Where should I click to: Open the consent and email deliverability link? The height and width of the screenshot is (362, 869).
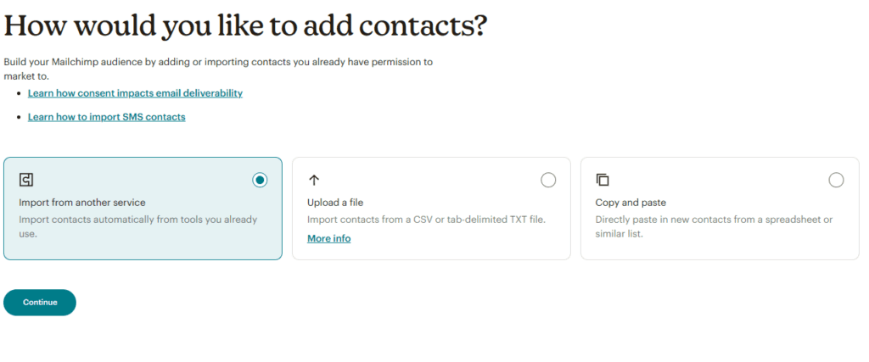[135, 93]
